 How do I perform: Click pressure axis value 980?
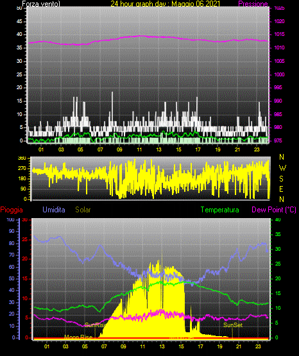[x=278, y=127]
